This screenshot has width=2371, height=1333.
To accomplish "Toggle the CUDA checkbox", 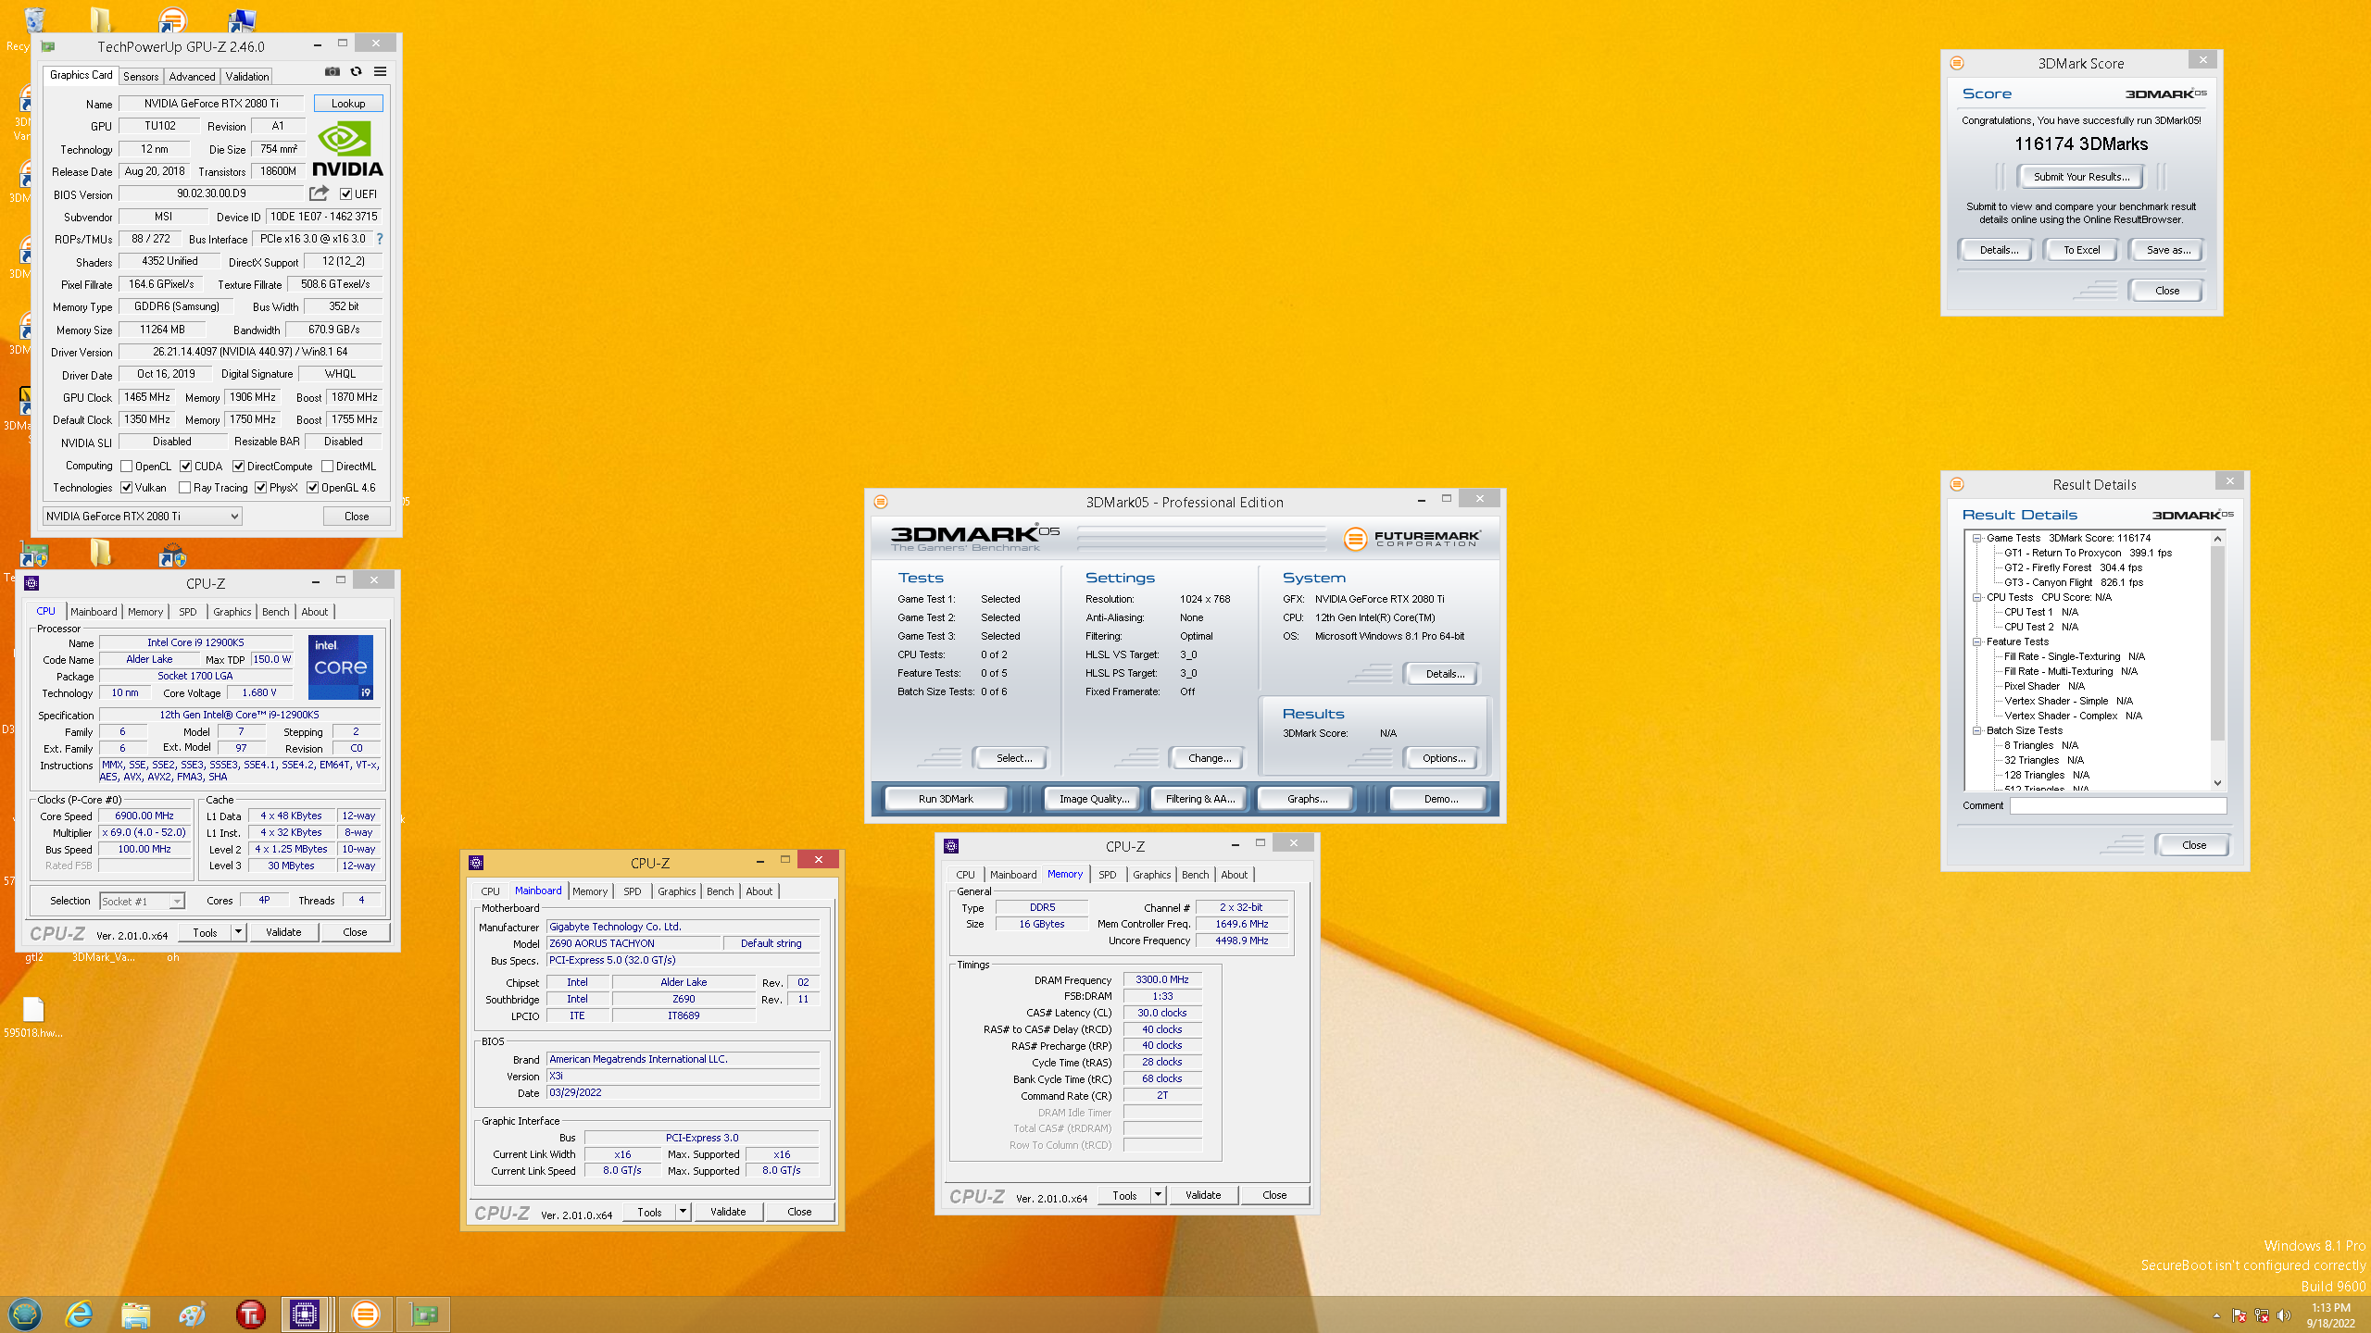I will (x=186, y=467).
